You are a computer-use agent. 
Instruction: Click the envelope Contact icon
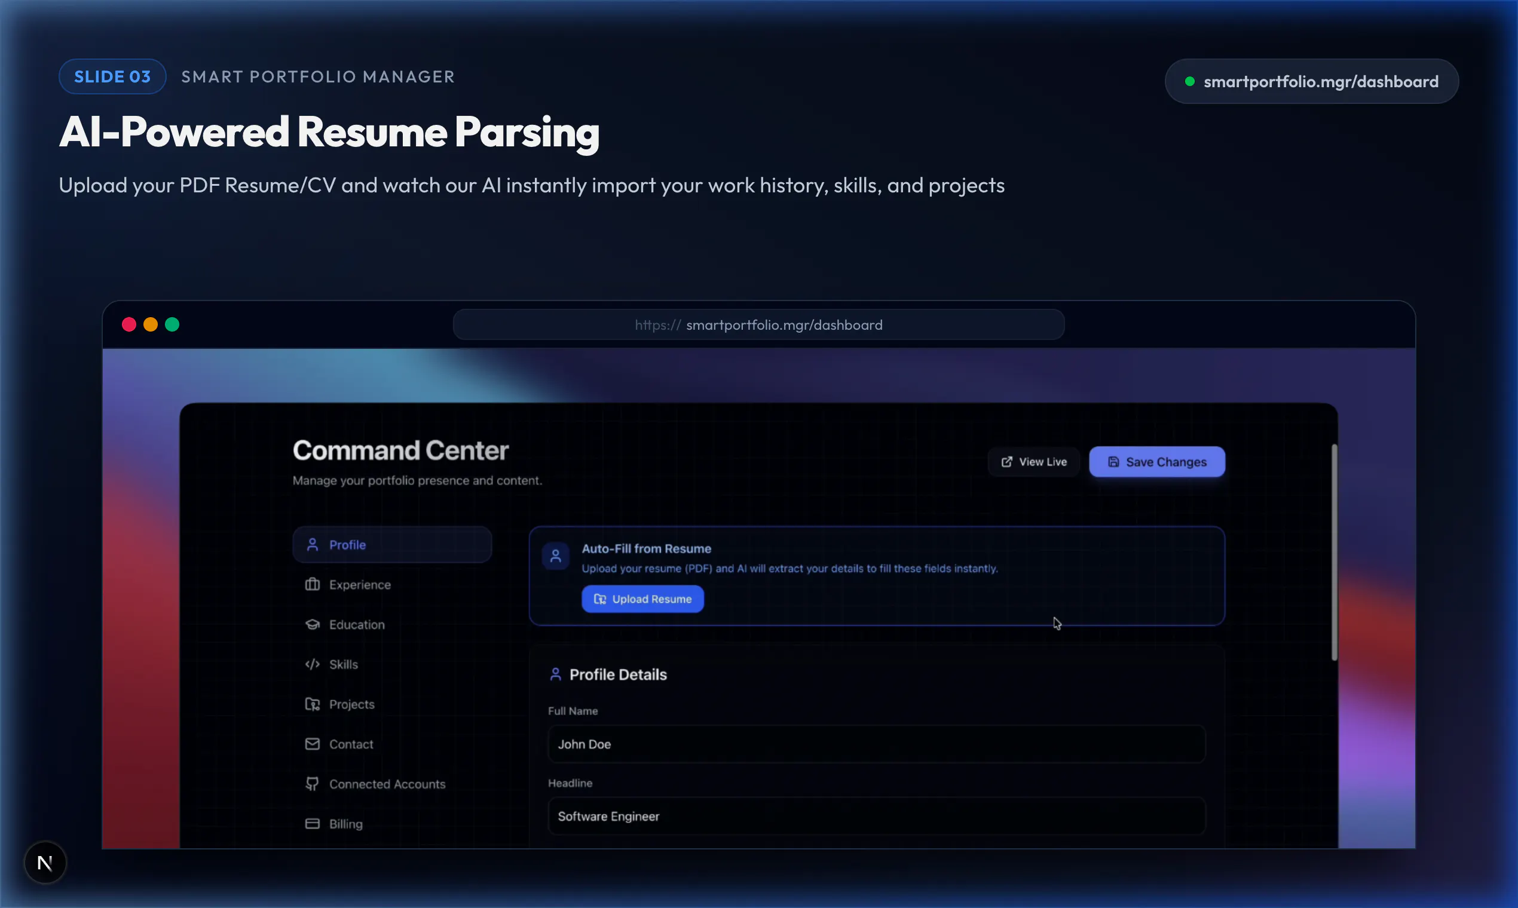(x=312, y=744)
